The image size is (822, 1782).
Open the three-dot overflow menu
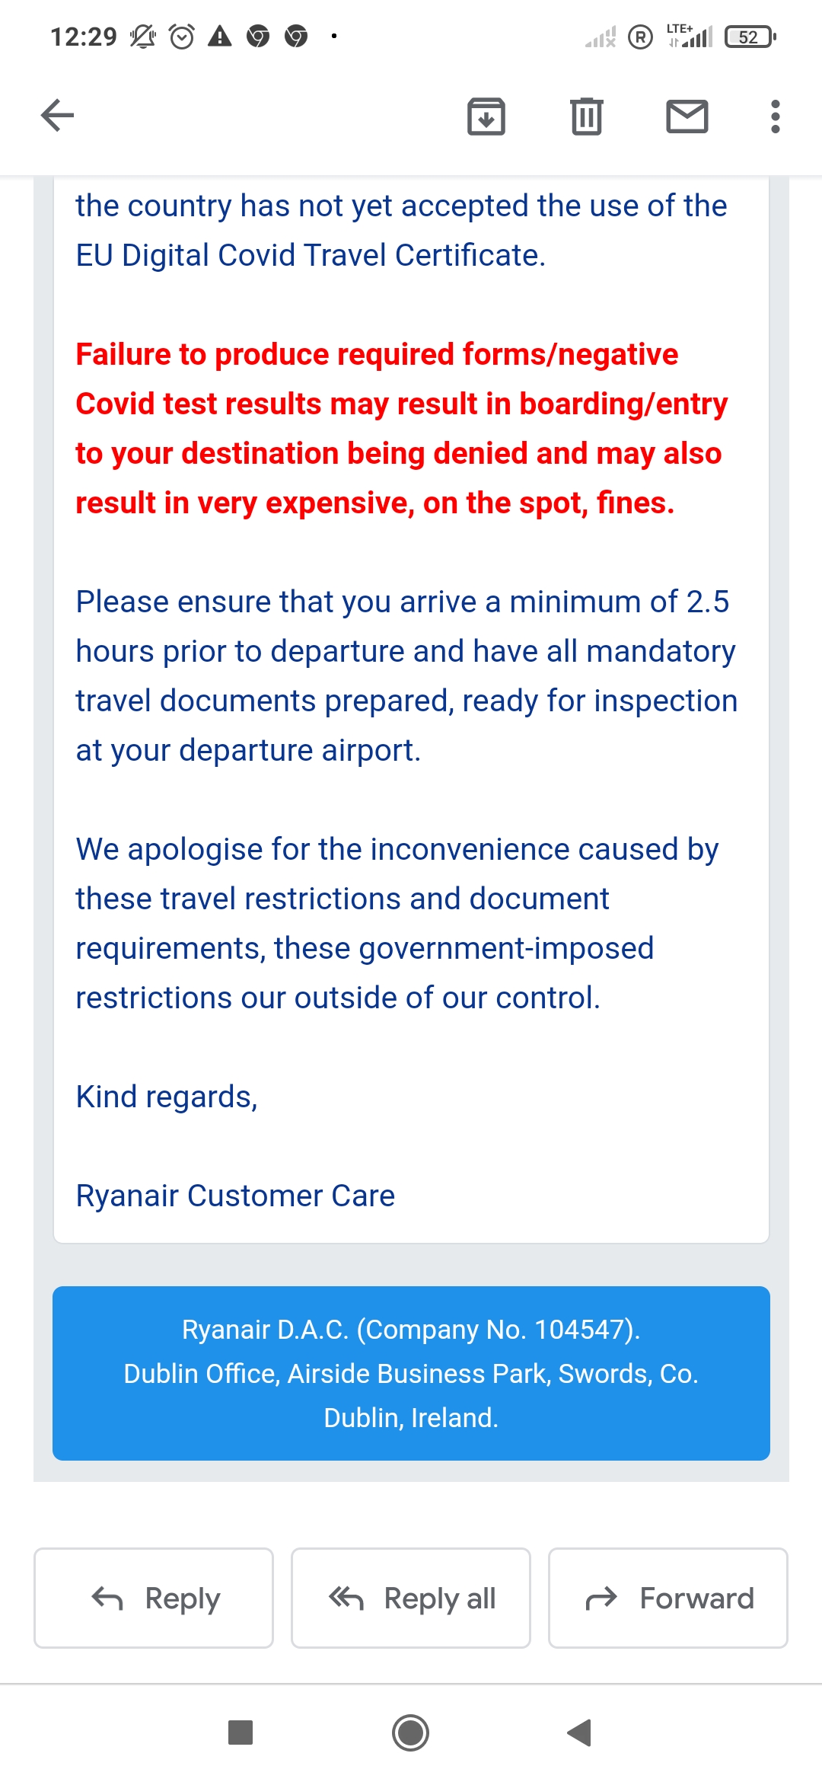(x=775, y=117)
